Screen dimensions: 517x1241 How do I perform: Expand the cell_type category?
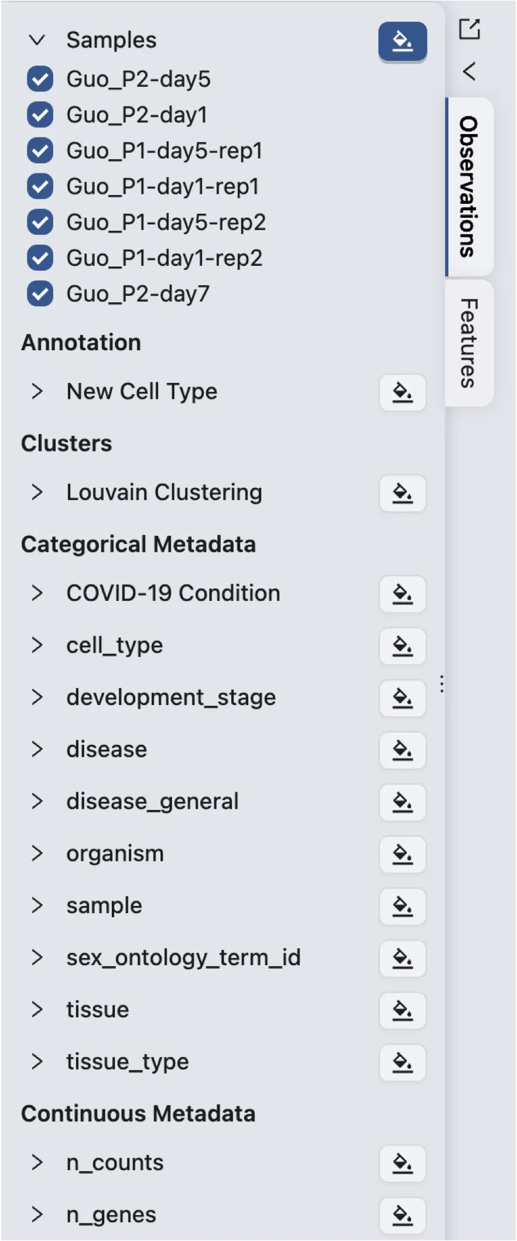coord(37,645)
